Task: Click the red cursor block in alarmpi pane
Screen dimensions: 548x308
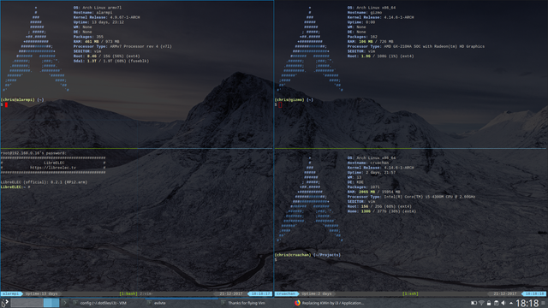Action: pos(6,104)
